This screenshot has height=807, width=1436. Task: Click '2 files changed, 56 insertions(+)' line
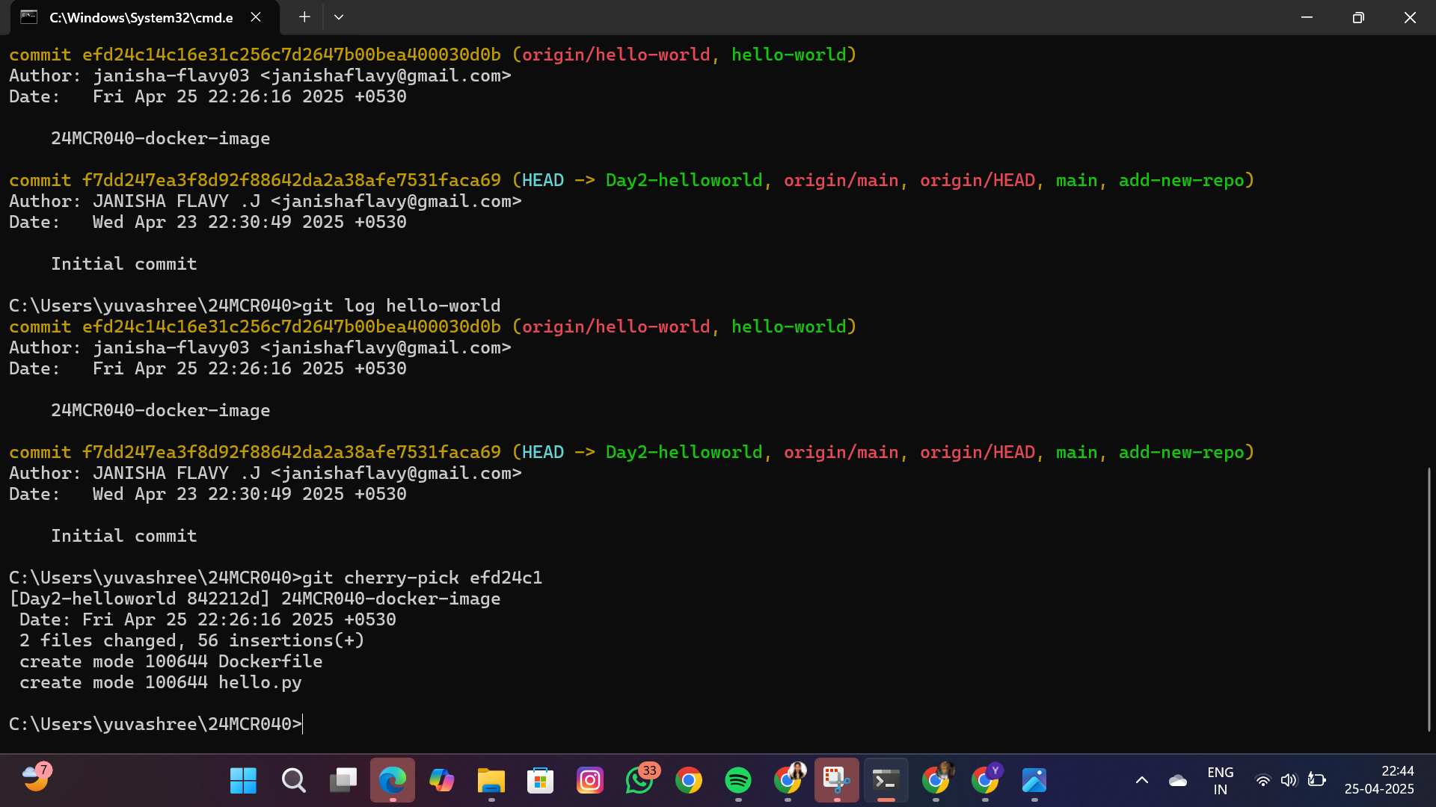click(x=191, y=640)
